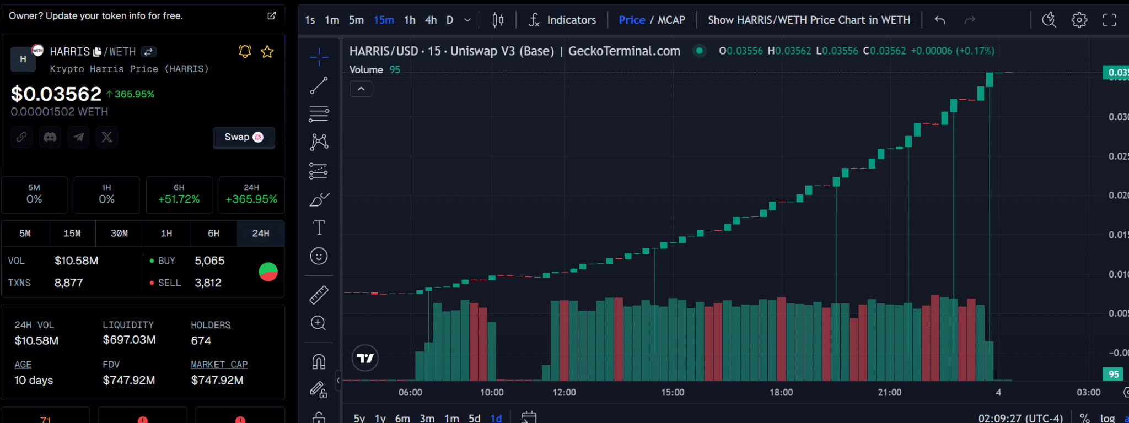Image resolution: width=1129 pixels, height=423 pixels.
Task: Copy the HARRIS token address
Action: 98,52
